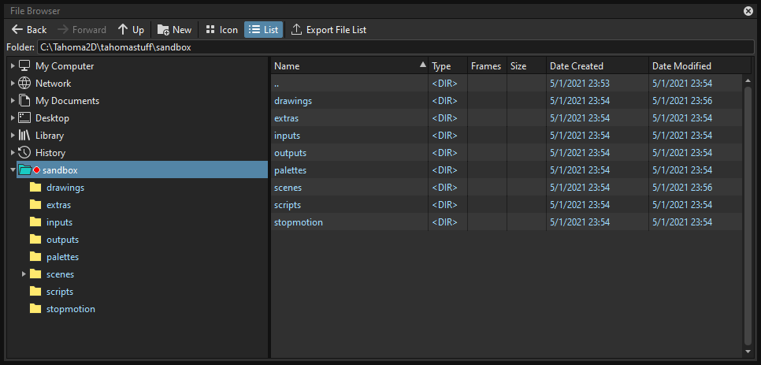The height and width of the screenshot is (365, 761).
Task: Switch to List view mode
Action: 264,30
